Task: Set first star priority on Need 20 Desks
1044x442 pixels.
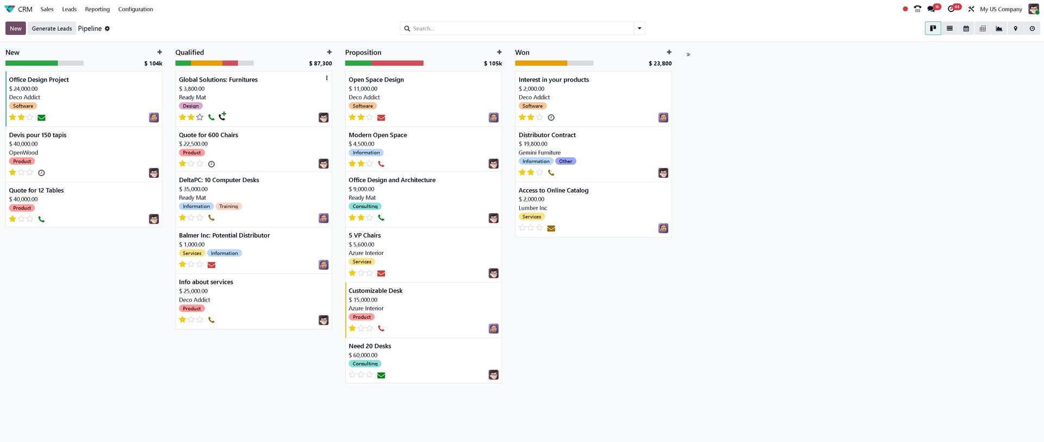Action: (x=352, y=375)
